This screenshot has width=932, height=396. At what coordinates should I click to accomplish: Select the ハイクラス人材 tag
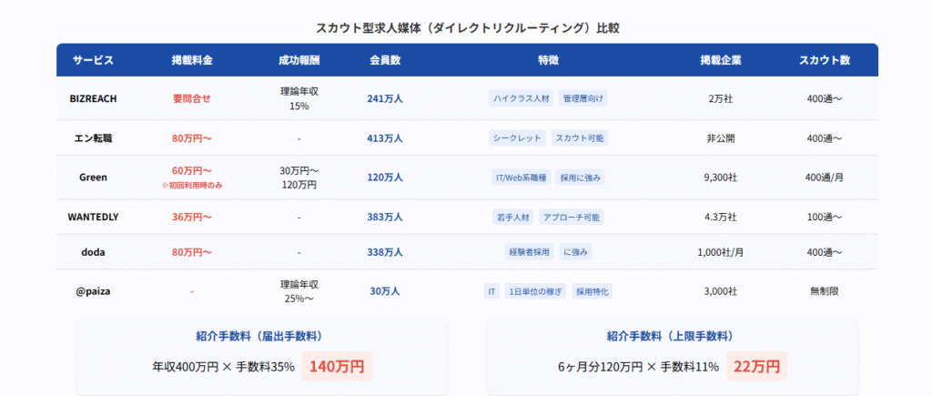tap(520, 98)
